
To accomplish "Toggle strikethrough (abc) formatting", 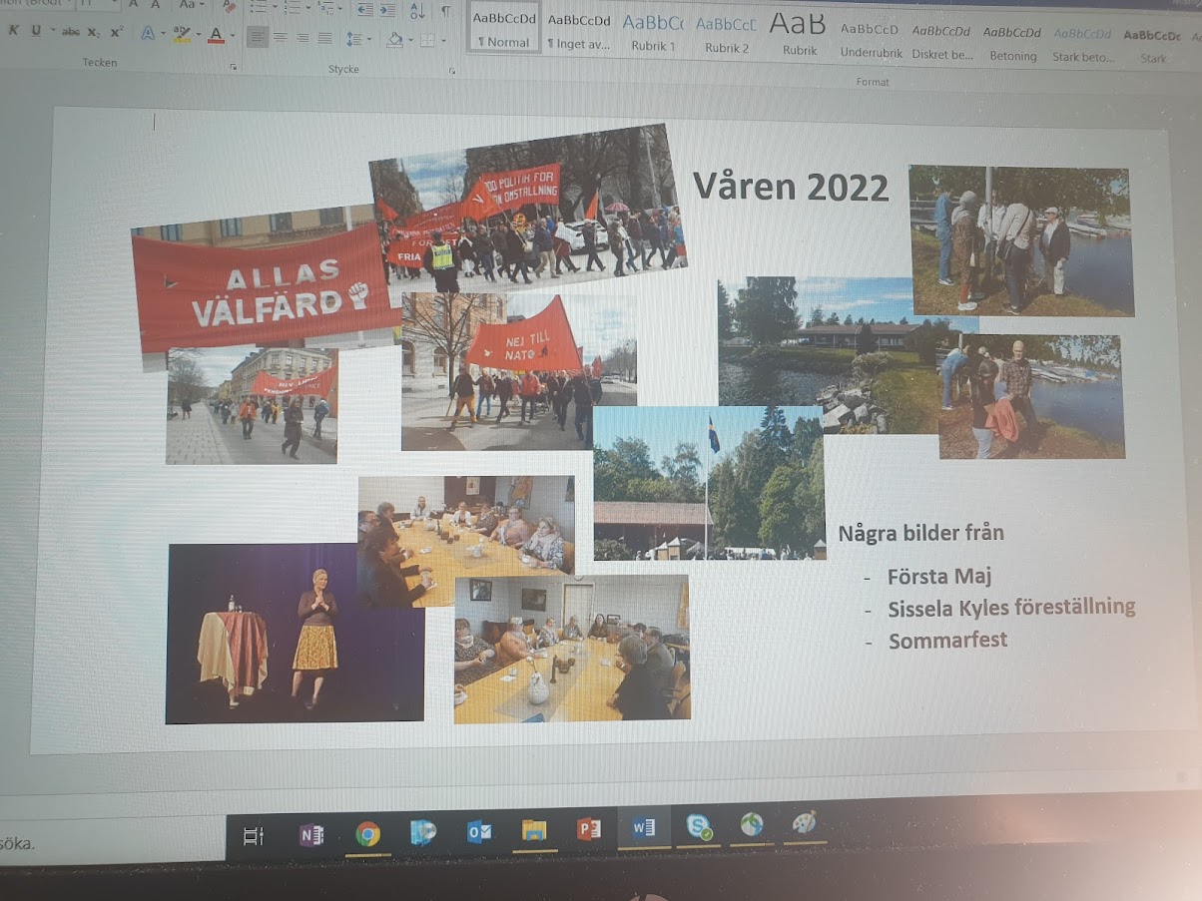I will point(70,32).
